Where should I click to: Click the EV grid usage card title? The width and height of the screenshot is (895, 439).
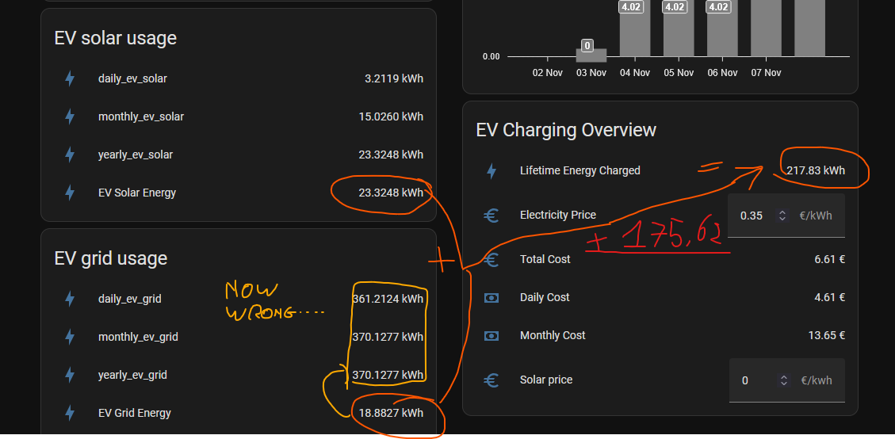coord(111,258)
